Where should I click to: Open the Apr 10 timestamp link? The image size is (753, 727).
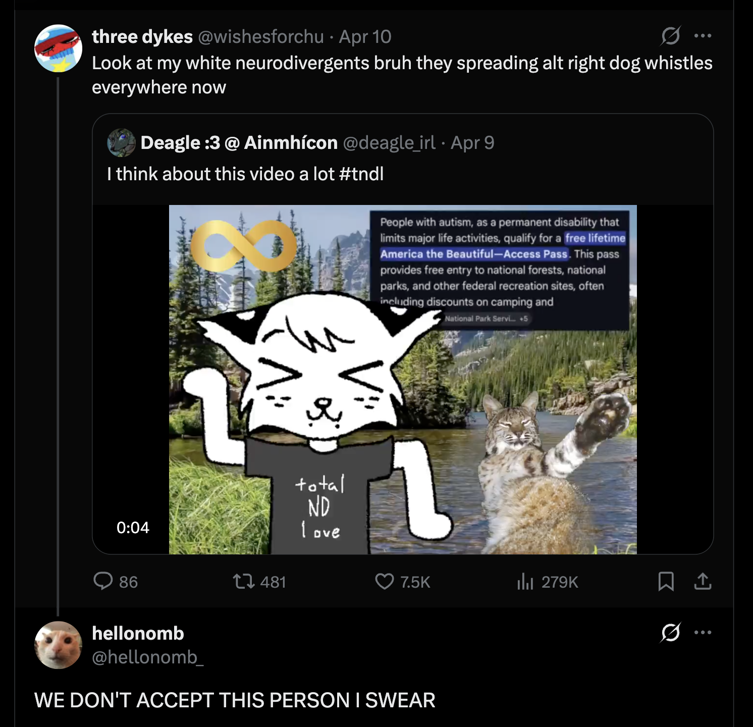(x=365, y=37)
